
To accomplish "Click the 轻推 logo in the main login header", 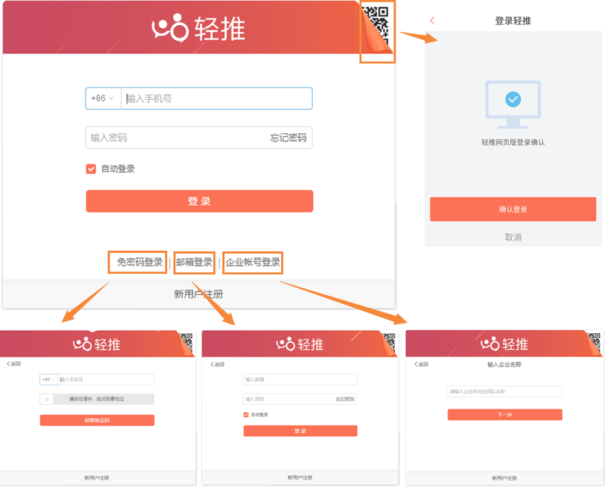I will [198, 28].
